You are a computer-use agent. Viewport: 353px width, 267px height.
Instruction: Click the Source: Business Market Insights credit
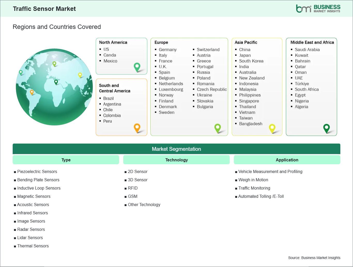point(314,258)
